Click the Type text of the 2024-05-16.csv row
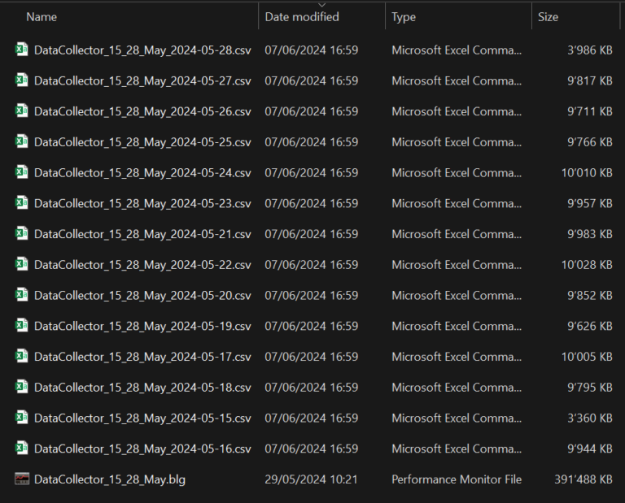This screenshot has height=503, width=625. [x=456, y=449]
